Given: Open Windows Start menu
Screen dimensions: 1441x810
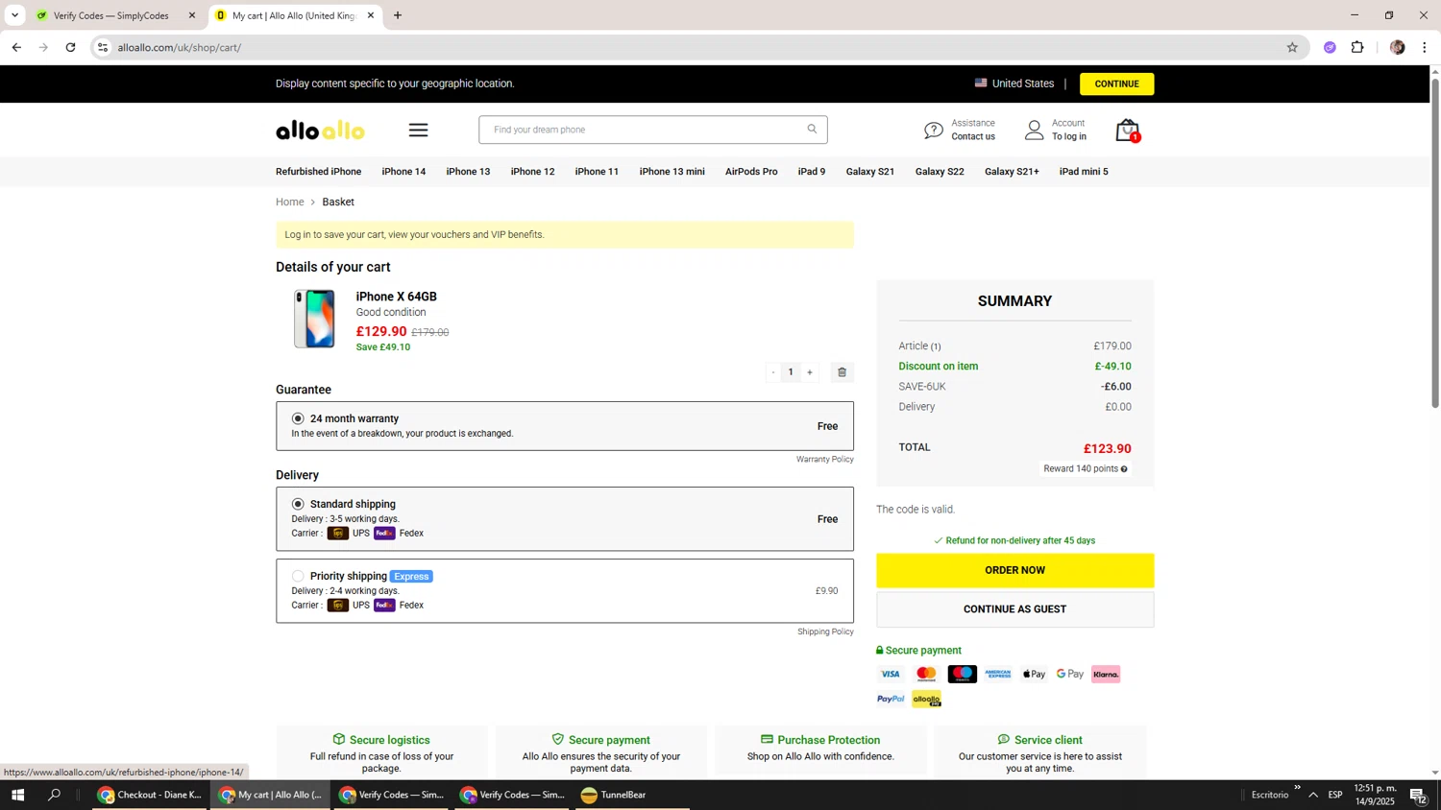Looking at the screenshot, I should click(17, 795).
